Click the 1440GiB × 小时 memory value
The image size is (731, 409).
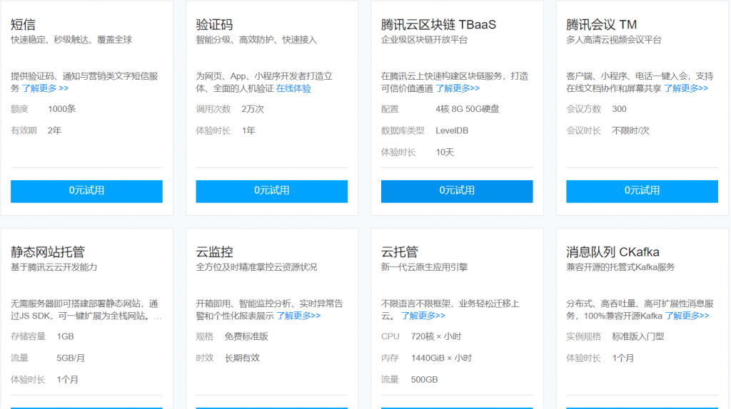[441, 358]
